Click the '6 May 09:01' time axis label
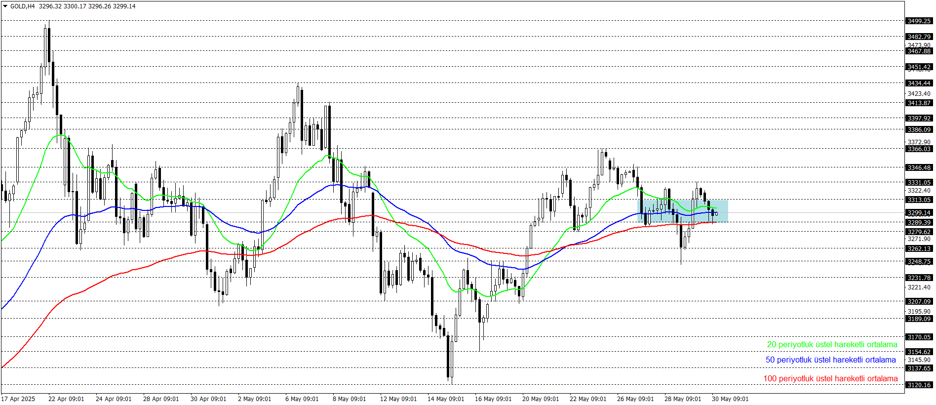Image resolution: width=936 pixels, height=405 pixels. pyautogui.click(x=302, y=399)
